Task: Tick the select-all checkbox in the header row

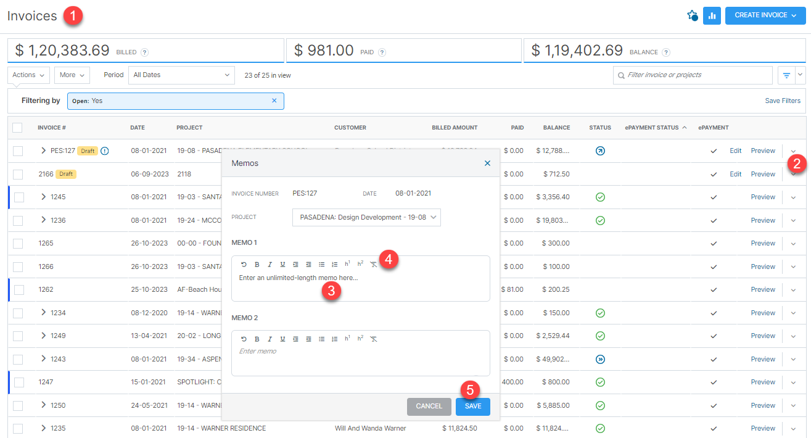Action: (17, 127)
